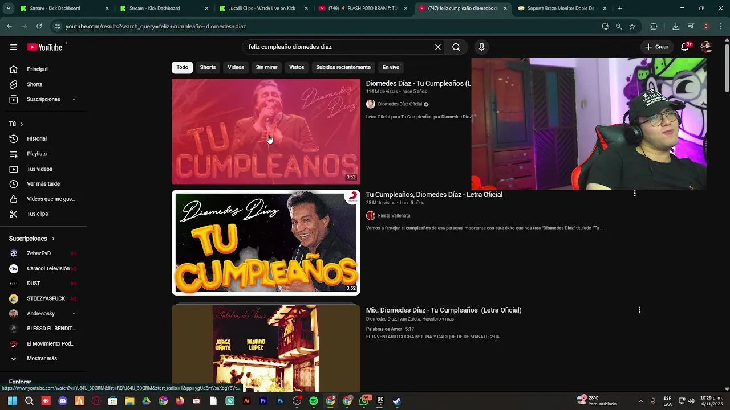
Task: Click the install app icon in address bar
Action: click(605, 26)
